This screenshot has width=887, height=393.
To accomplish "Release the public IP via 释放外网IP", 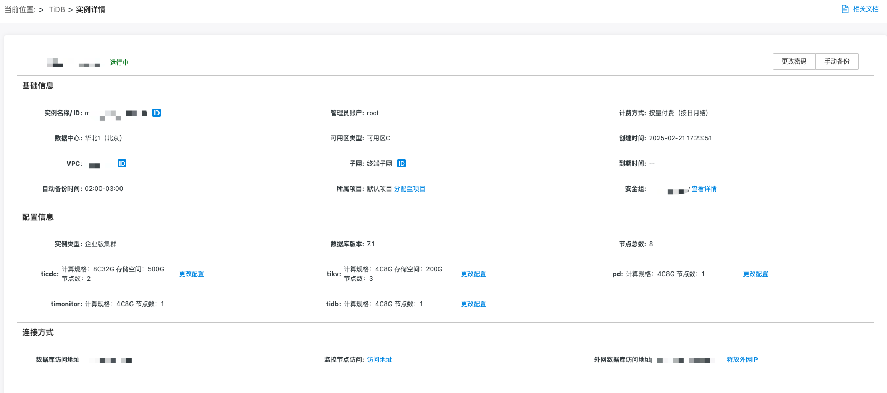I will (x=742, y=360).
